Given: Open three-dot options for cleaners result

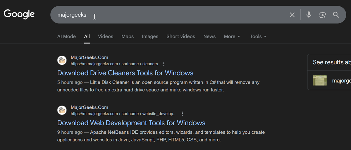Looking at the screenshot, I should 164,64.
